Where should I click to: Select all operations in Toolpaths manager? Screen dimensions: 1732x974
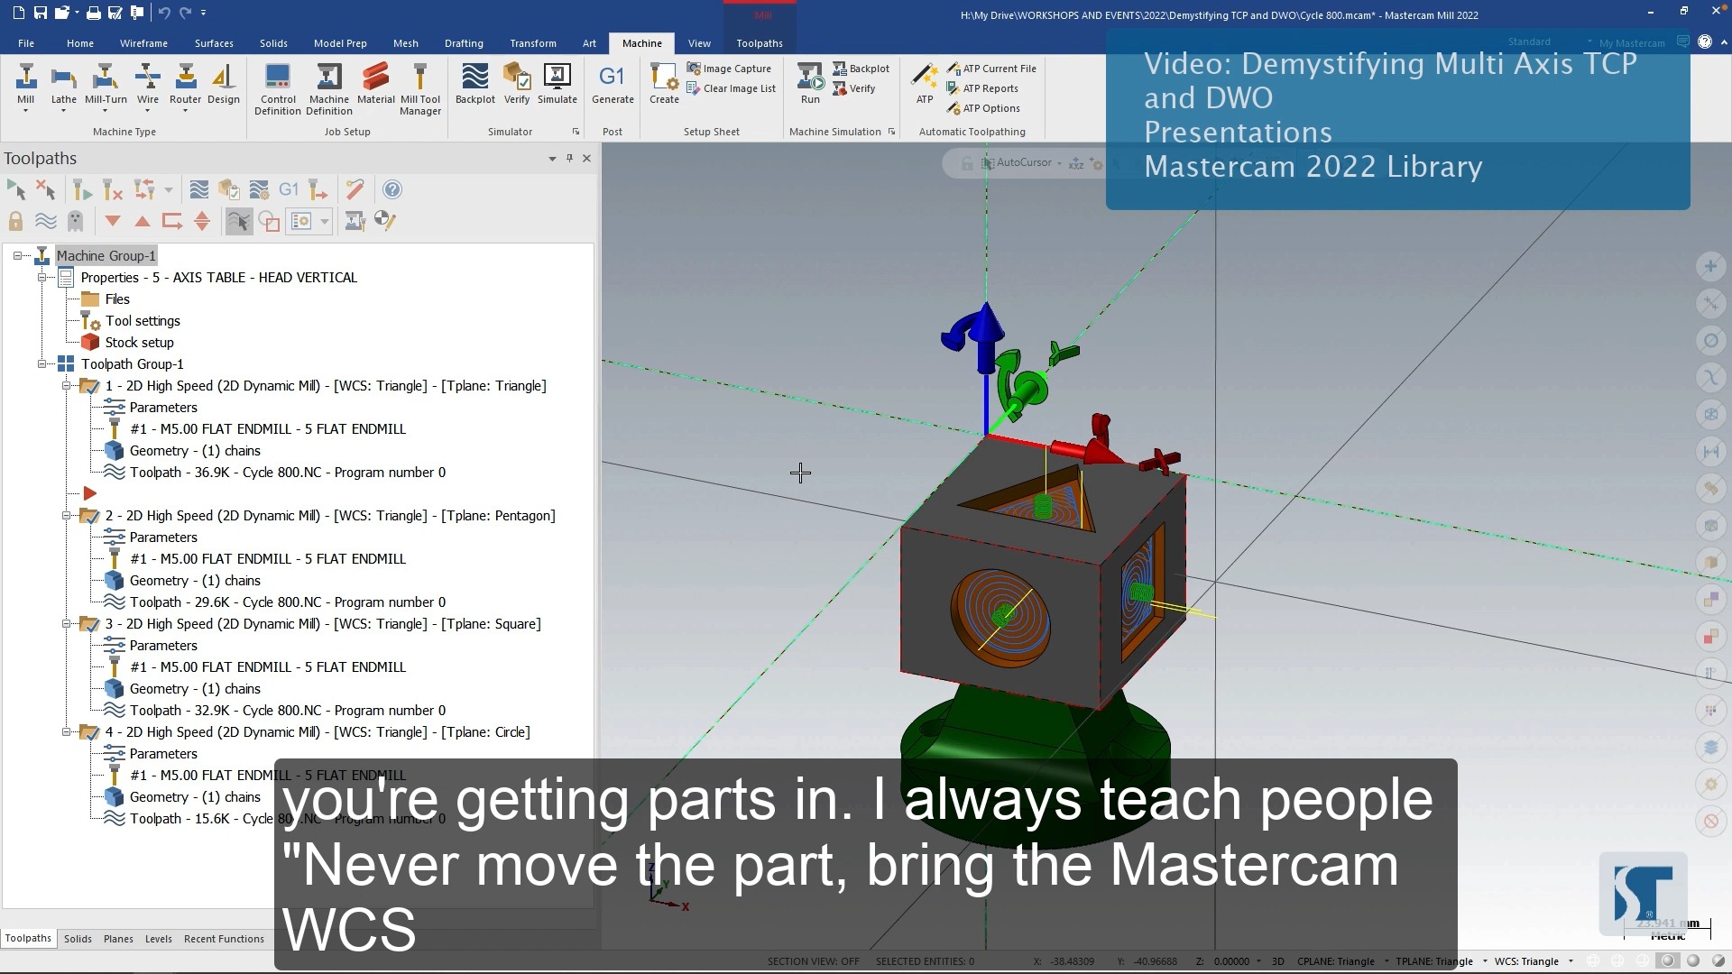click(x=16, y=189)
